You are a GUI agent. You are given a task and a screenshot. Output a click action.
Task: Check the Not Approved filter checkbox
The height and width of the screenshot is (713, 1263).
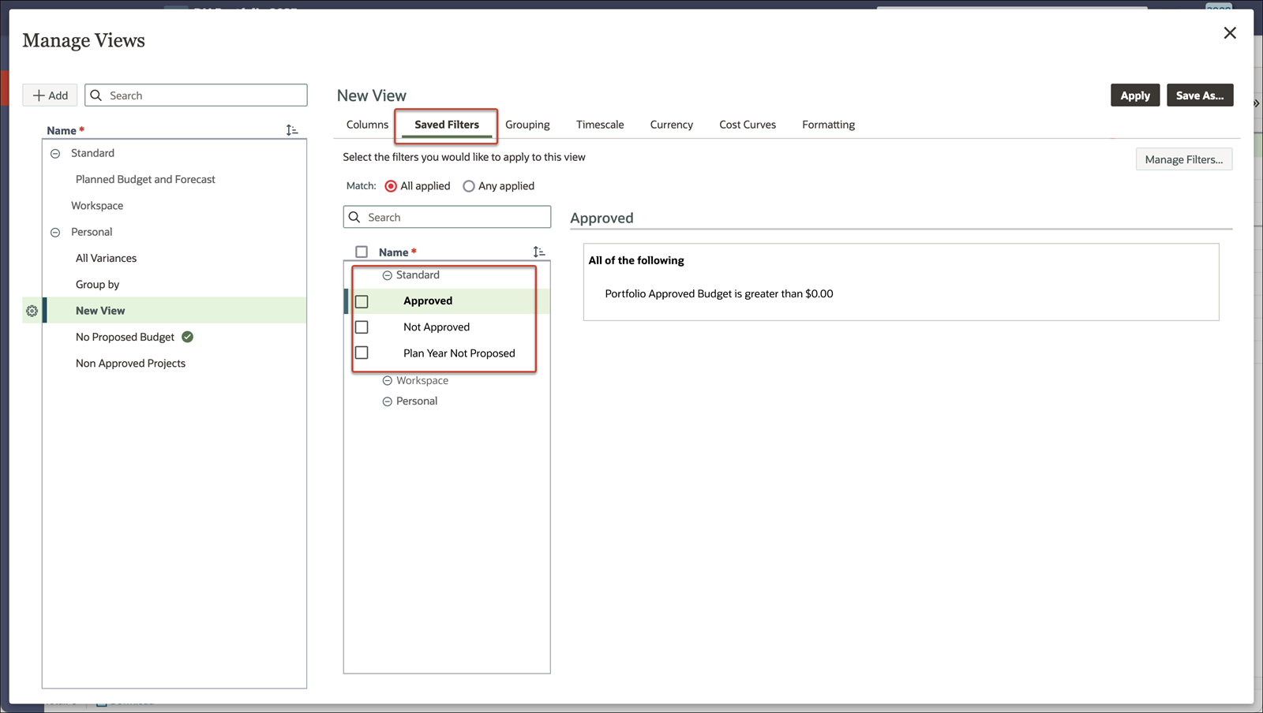tap(362, 327)
